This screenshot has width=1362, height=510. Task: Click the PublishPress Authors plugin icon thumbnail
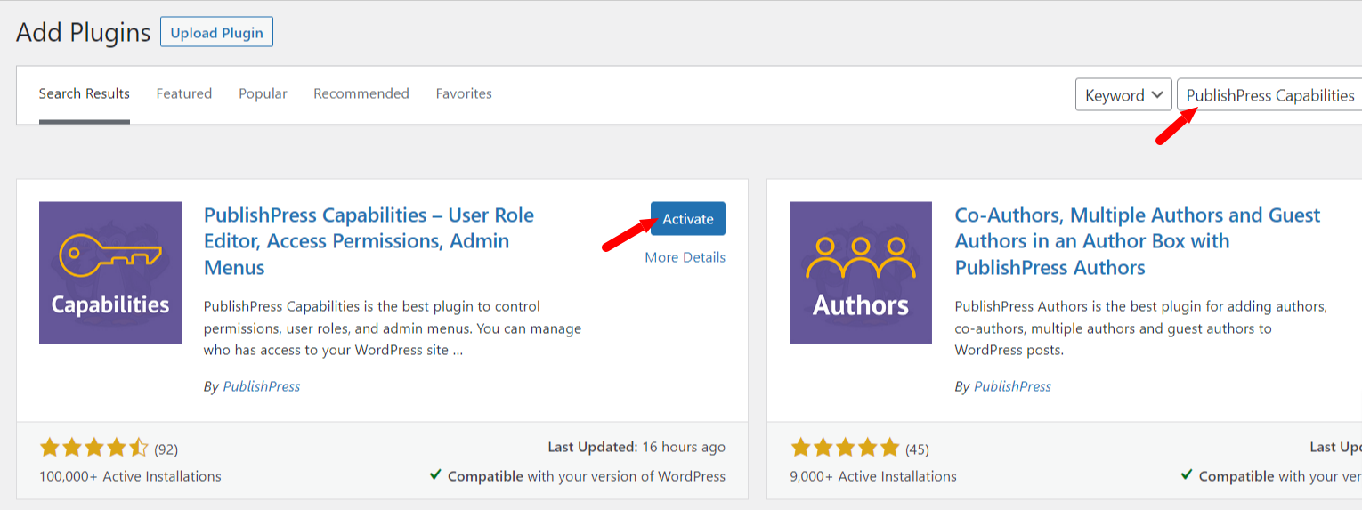tap(861, 272)
